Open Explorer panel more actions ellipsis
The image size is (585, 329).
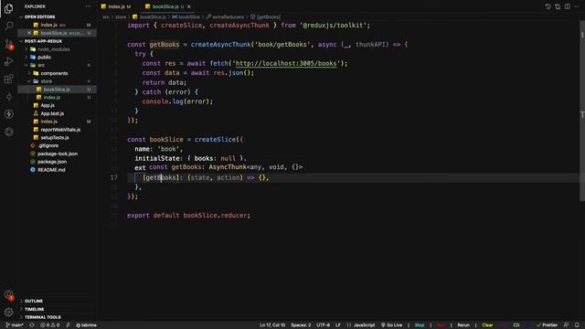pos(88,6)
